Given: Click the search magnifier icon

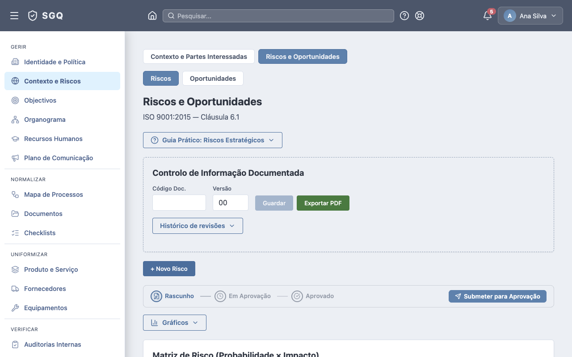Looking at the screenshot, I should point(171,16).
